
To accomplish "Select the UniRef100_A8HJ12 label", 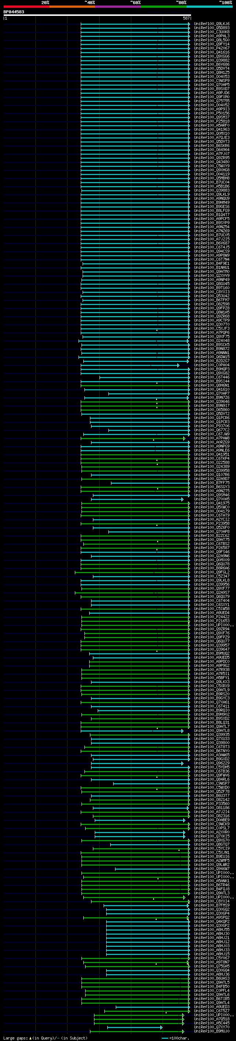I will (x=212, y=942).
